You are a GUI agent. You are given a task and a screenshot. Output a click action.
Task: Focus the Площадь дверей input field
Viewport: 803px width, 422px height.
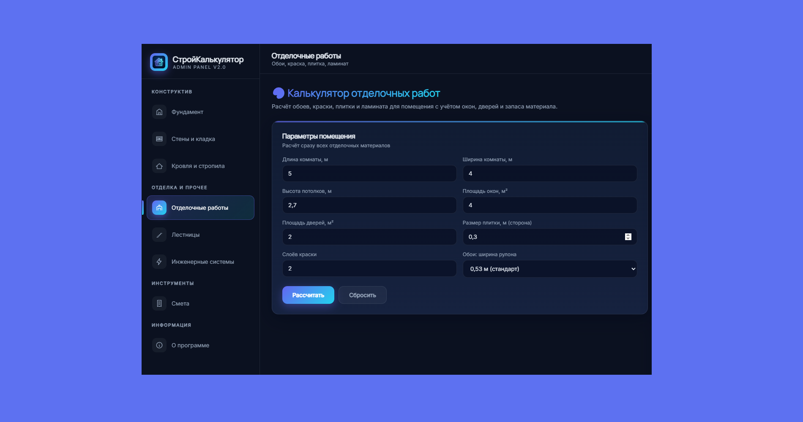[x=369, y=237]
